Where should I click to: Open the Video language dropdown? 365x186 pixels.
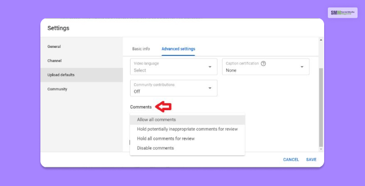click(x=174, y=66)
